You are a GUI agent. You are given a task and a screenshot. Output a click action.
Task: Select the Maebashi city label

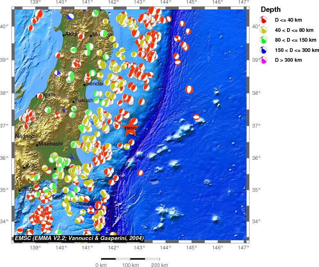[50, 144]
